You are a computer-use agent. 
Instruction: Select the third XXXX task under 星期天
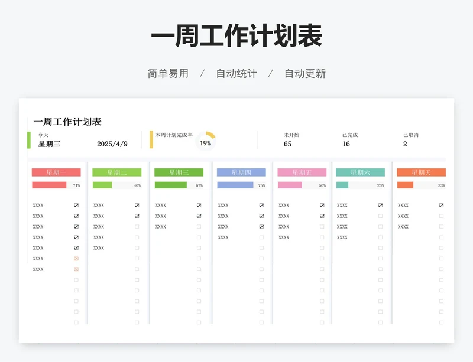pyautogui.click(x=403, y=227)
